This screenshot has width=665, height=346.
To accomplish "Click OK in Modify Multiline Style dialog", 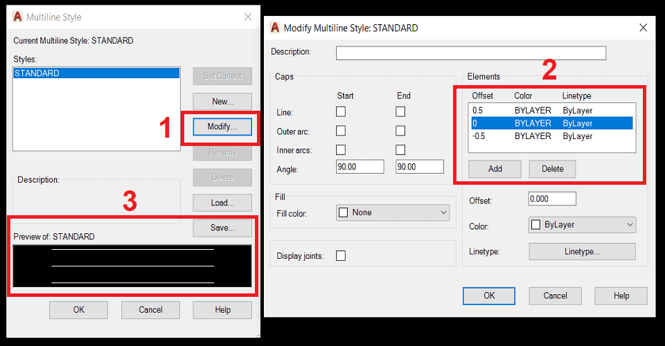I will click(489, 296).
